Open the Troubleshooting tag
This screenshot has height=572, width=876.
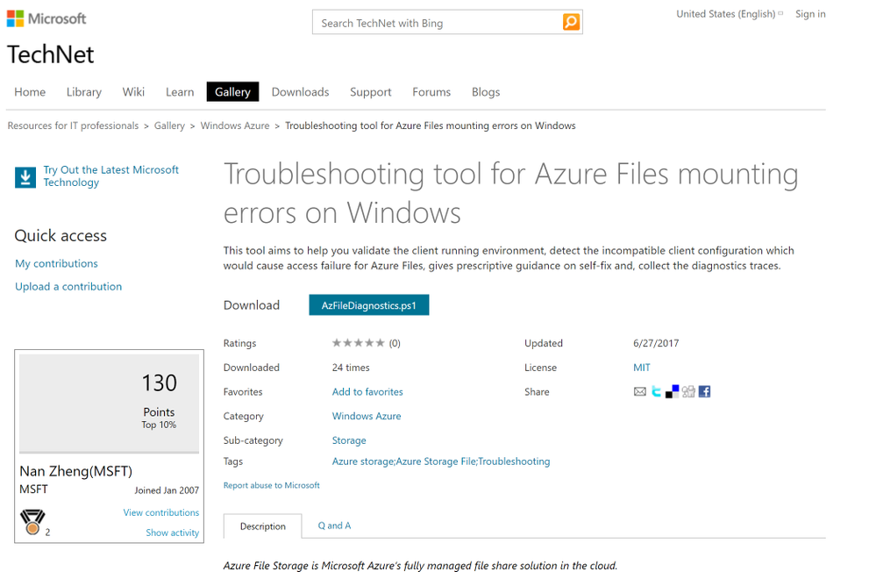[514, 461]
